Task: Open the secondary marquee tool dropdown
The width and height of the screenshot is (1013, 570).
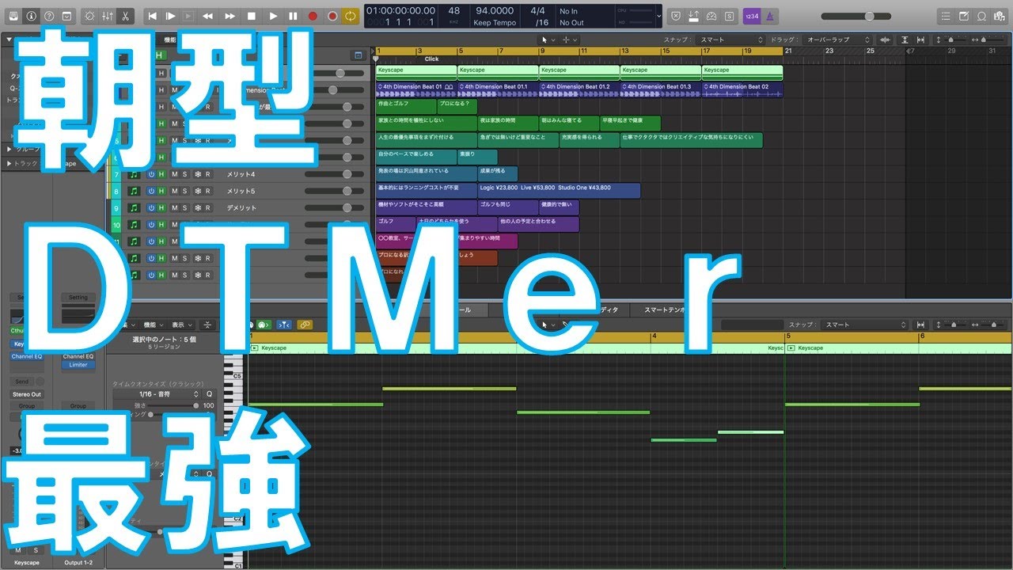Action: pyautogui.click(x=570, y=40)
